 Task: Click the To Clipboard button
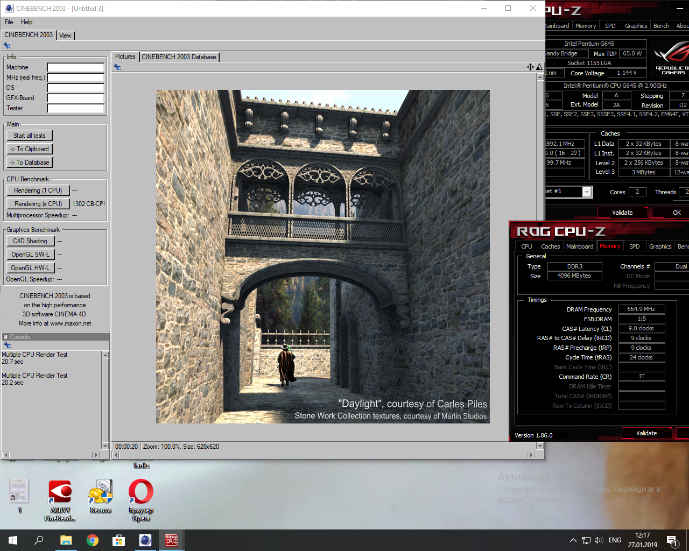[x=30, y=149]
